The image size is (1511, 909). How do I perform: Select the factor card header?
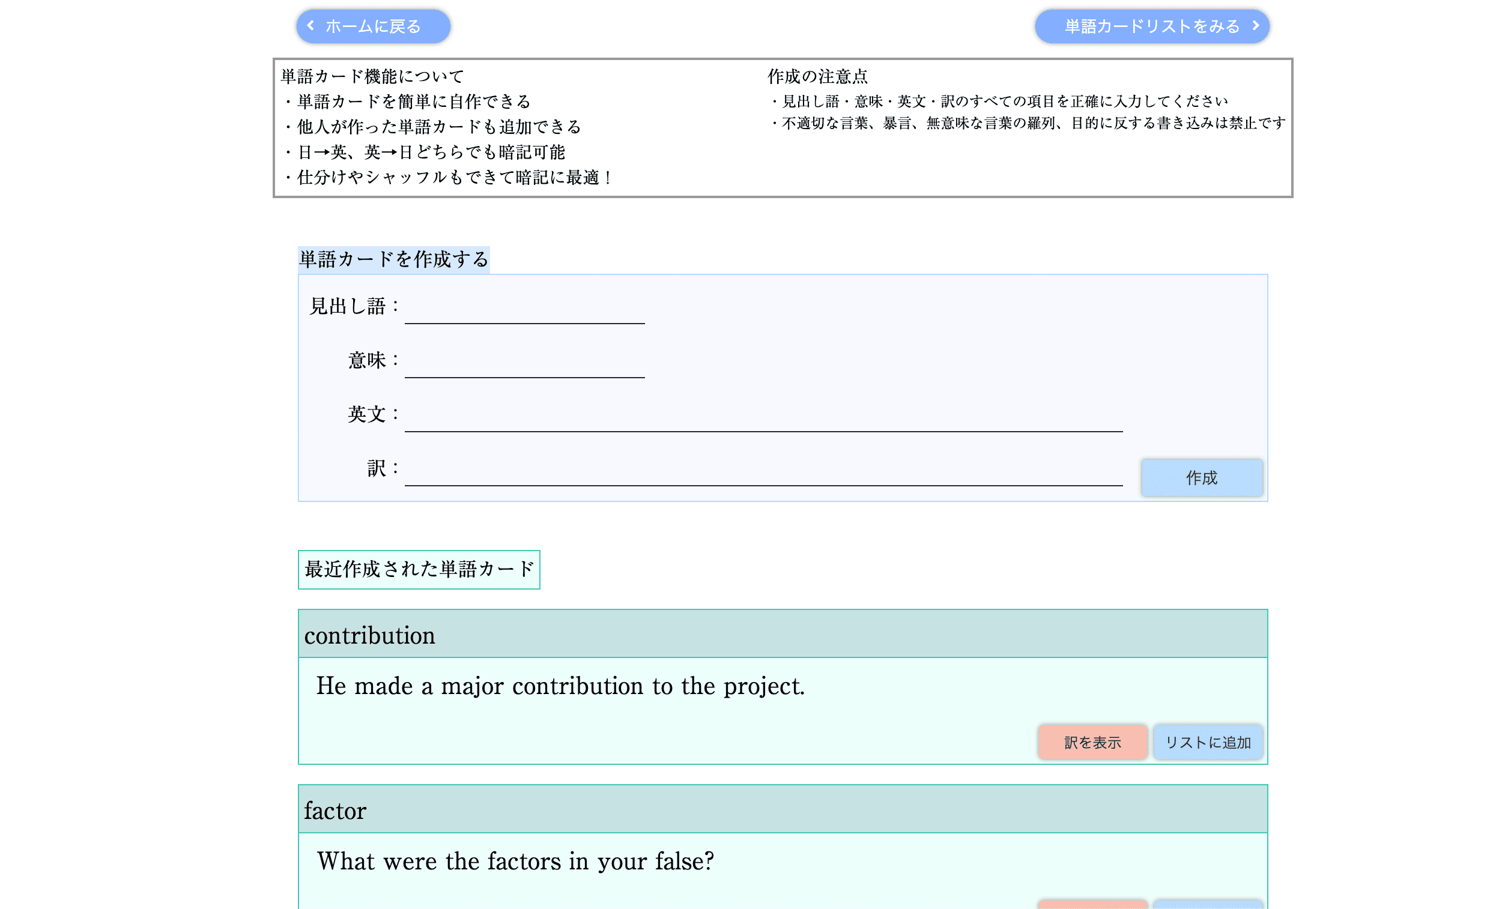pyautogui.click(x=335, y=810)
